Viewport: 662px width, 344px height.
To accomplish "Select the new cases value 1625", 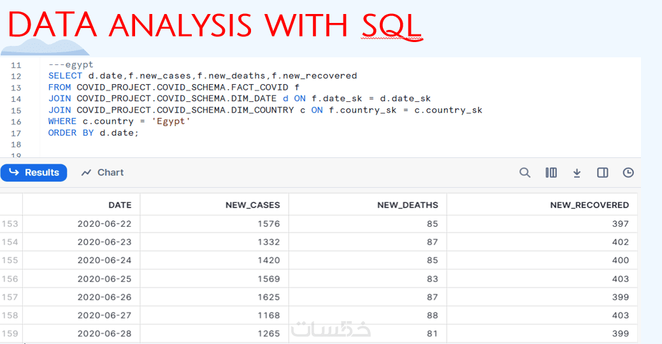I will [269, 297].
